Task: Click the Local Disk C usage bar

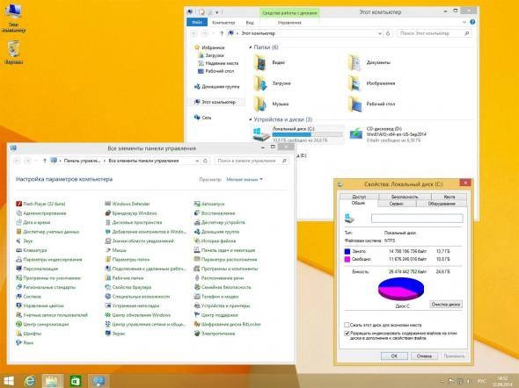Action: [x=307, y=134]
